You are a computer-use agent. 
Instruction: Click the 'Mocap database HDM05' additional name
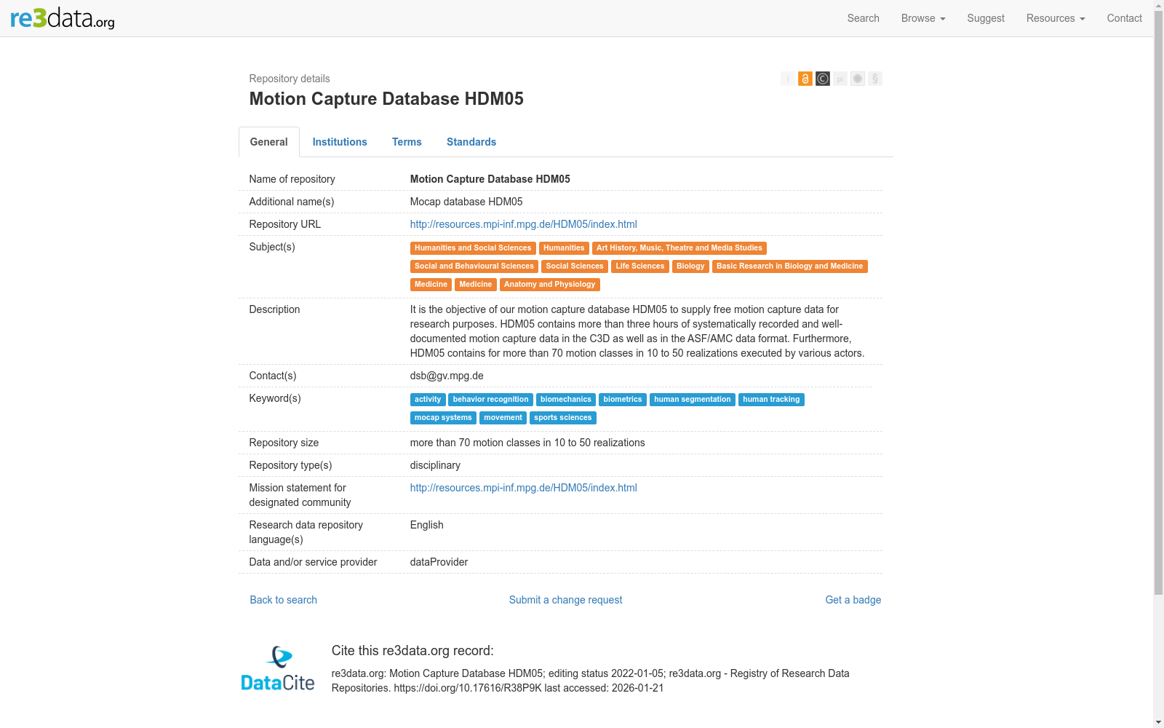click(466, 202)
